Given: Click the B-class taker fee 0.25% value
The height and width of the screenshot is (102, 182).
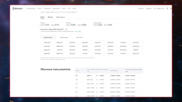Looking at the screenshot, I should [x=84, y=25].
